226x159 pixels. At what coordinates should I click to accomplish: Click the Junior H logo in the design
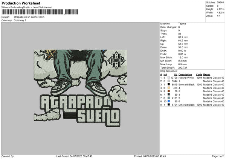pos(116,60)
